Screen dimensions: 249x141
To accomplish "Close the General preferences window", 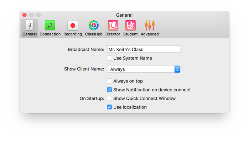I will (25, 15).
